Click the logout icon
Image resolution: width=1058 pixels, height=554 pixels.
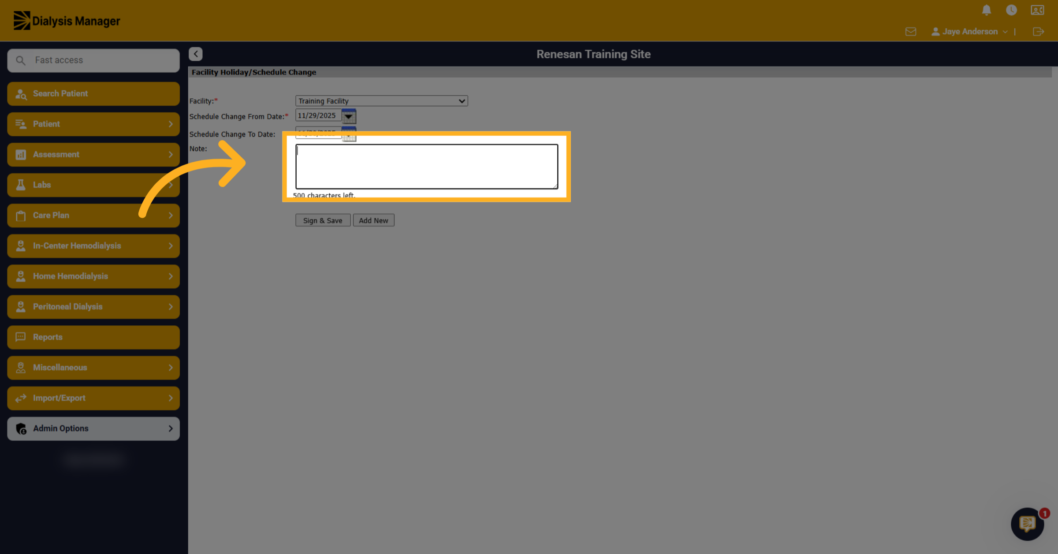point(1038,31)
